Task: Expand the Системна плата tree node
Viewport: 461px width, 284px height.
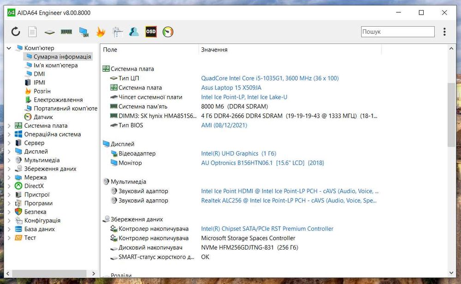Action: pos(9,126)
